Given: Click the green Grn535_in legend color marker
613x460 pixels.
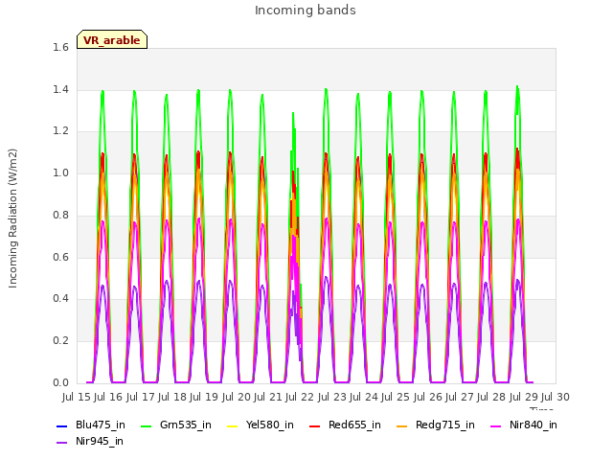Looking at the screenshot, I should click(x=146, y=425).
